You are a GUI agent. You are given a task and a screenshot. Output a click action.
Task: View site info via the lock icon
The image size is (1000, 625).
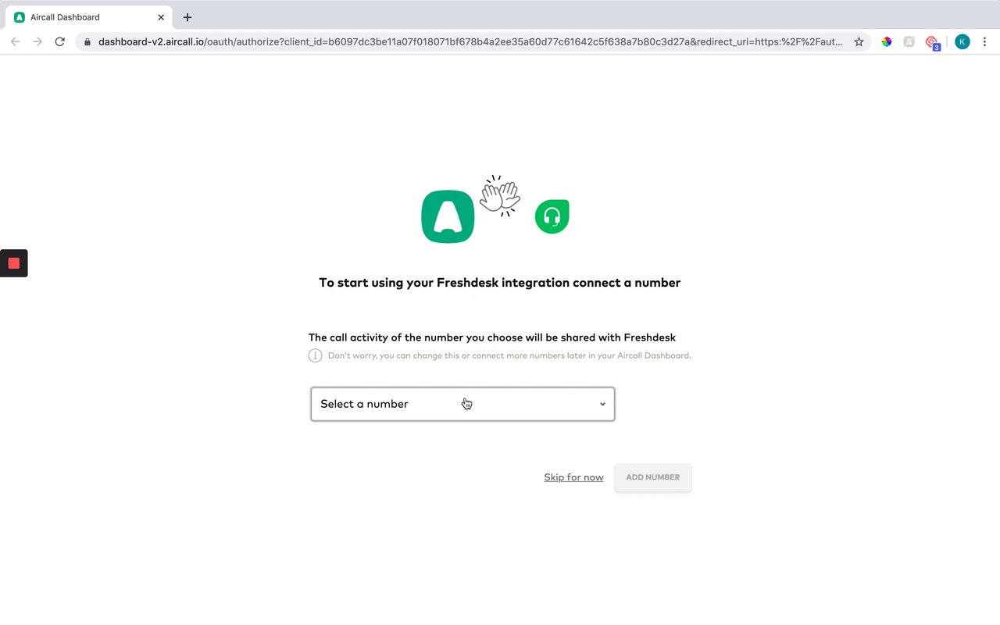tap(87, 42)
